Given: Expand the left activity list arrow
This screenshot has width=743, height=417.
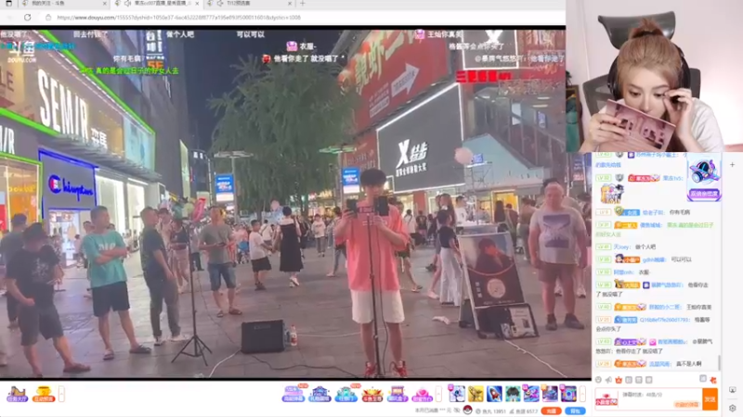Looking at the screenshot, I should click(61, 394).
